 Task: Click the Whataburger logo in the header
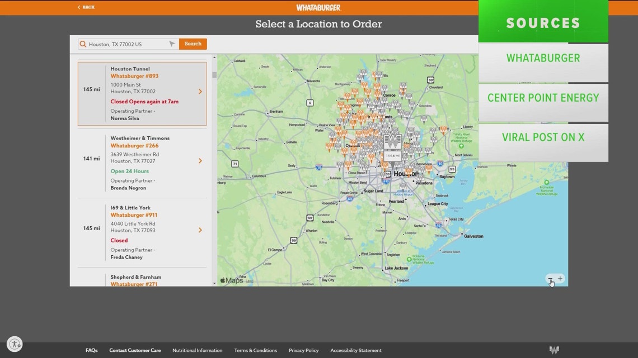[x=318, y=7]
